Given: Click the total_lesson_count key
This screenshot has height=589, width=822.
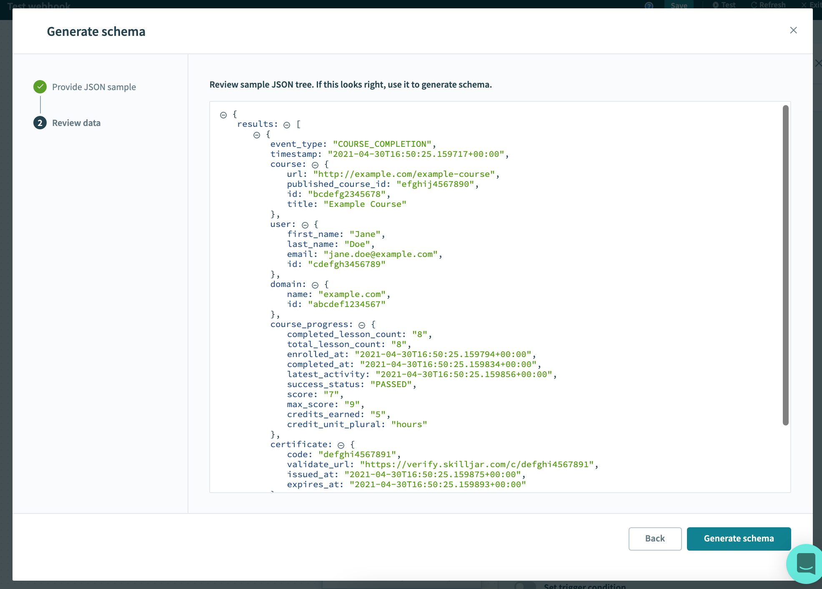Looking at the screenshot, I should click(333, 344).
